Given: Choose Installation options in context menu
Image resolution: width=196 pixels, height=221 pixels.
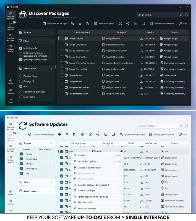Looking at the screenshot, I should click(97, 161).
